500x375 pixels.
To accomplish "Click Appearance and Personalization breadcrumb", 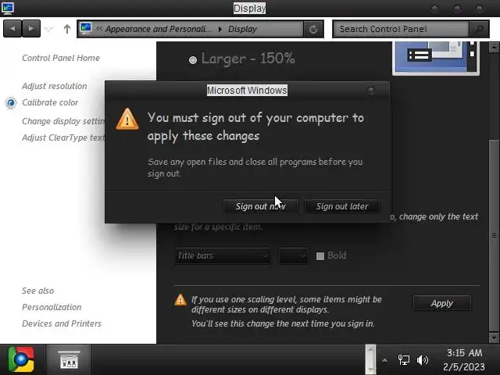I will tap(159, 29).
